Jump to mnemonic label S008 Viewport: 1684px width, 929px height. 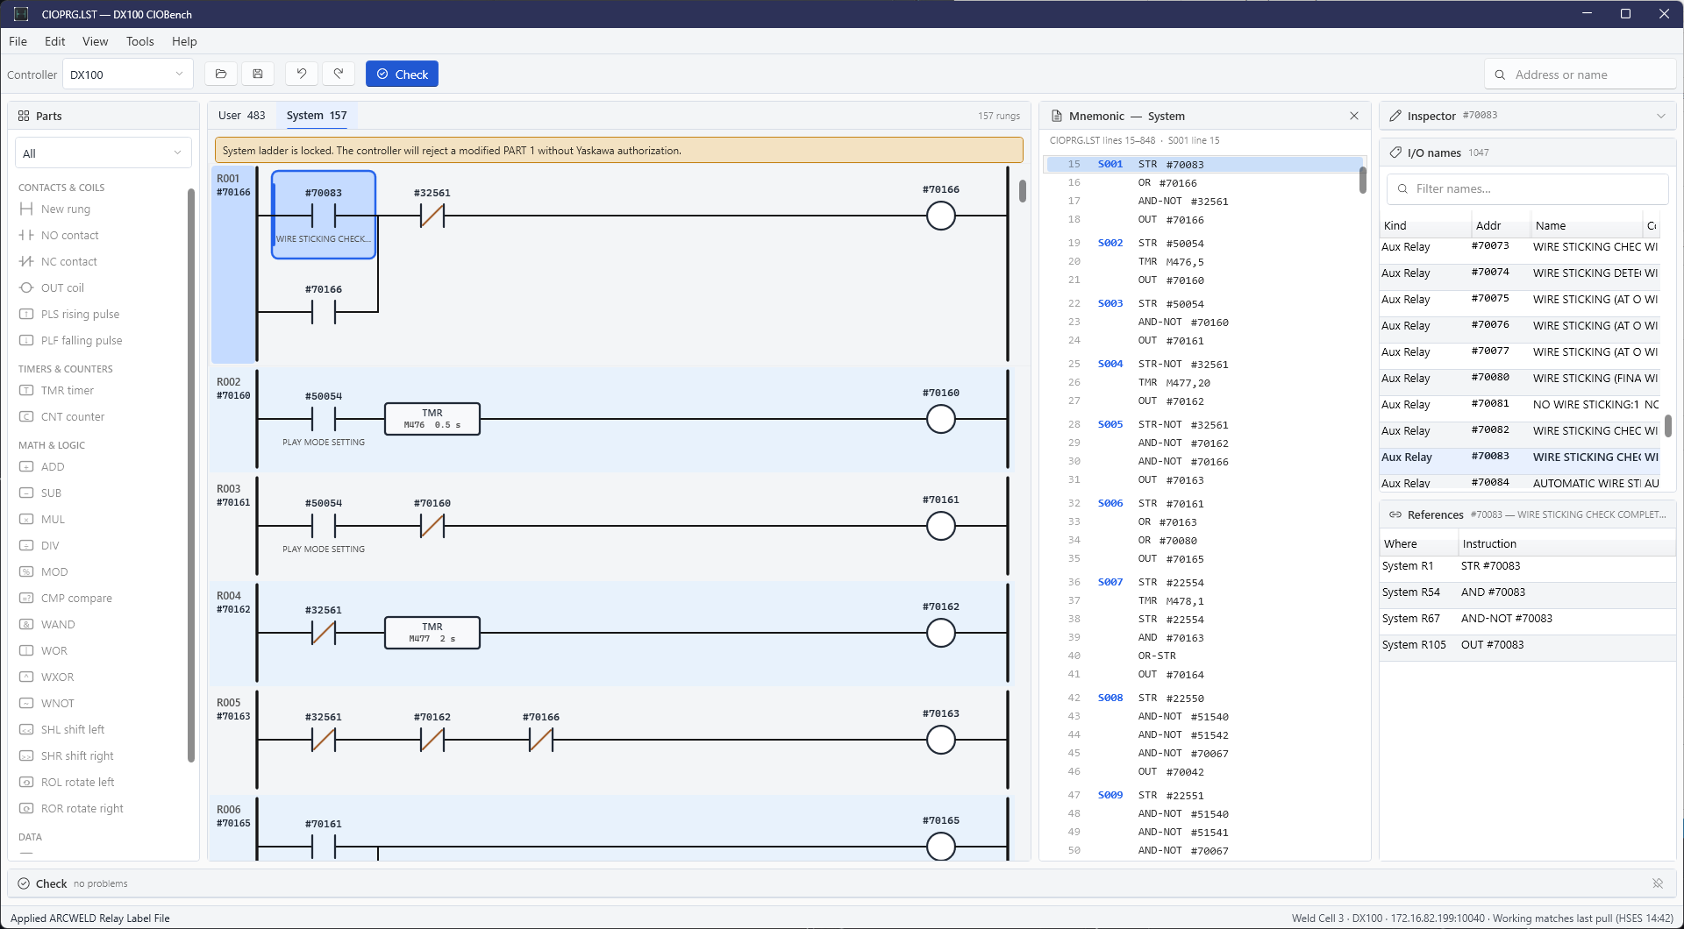(1110, 699)
